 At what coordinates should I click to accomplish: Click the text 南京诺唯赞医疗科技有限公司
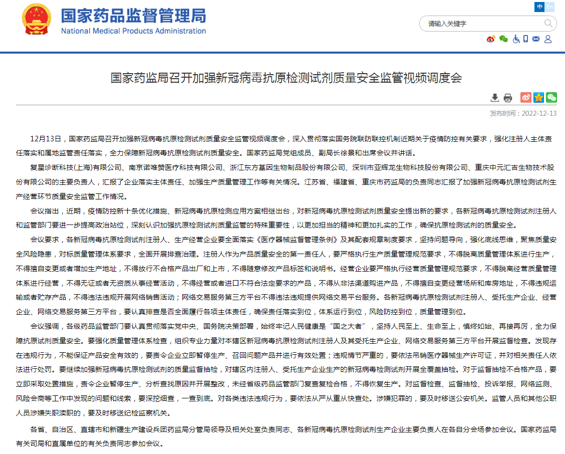click(176, 168)
